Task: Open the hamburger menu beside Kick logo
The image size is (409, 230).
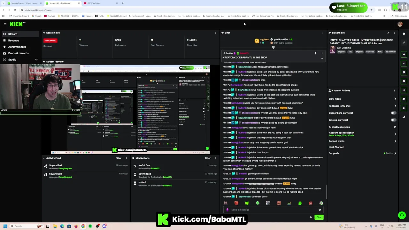Action: tap(5, 24)
